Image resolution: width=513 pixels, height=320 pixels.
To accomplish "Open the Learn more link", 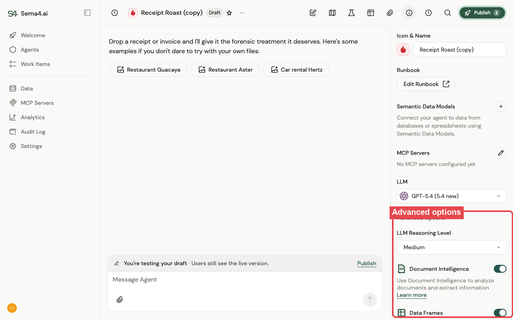I will point(412,295).
